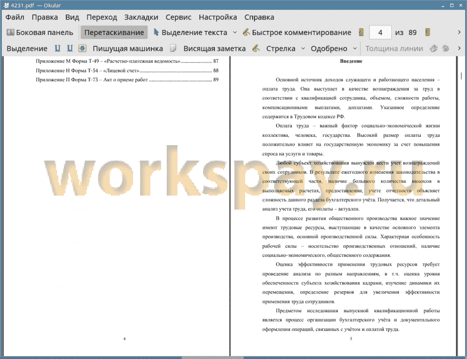The height and width of the screenshot is (359, 467).
Task: Choose the Висящая заметка annotation tool
Action: [214, 49]
